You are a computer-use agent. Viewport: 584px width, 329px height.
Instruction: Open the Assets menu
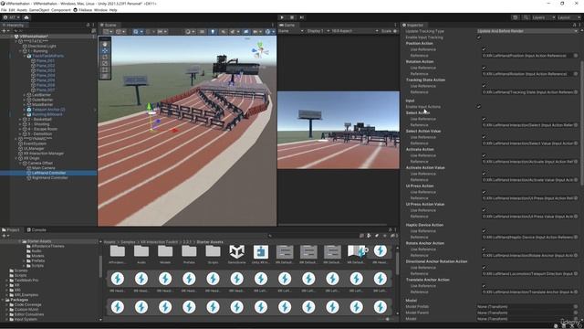coord(22,10)
